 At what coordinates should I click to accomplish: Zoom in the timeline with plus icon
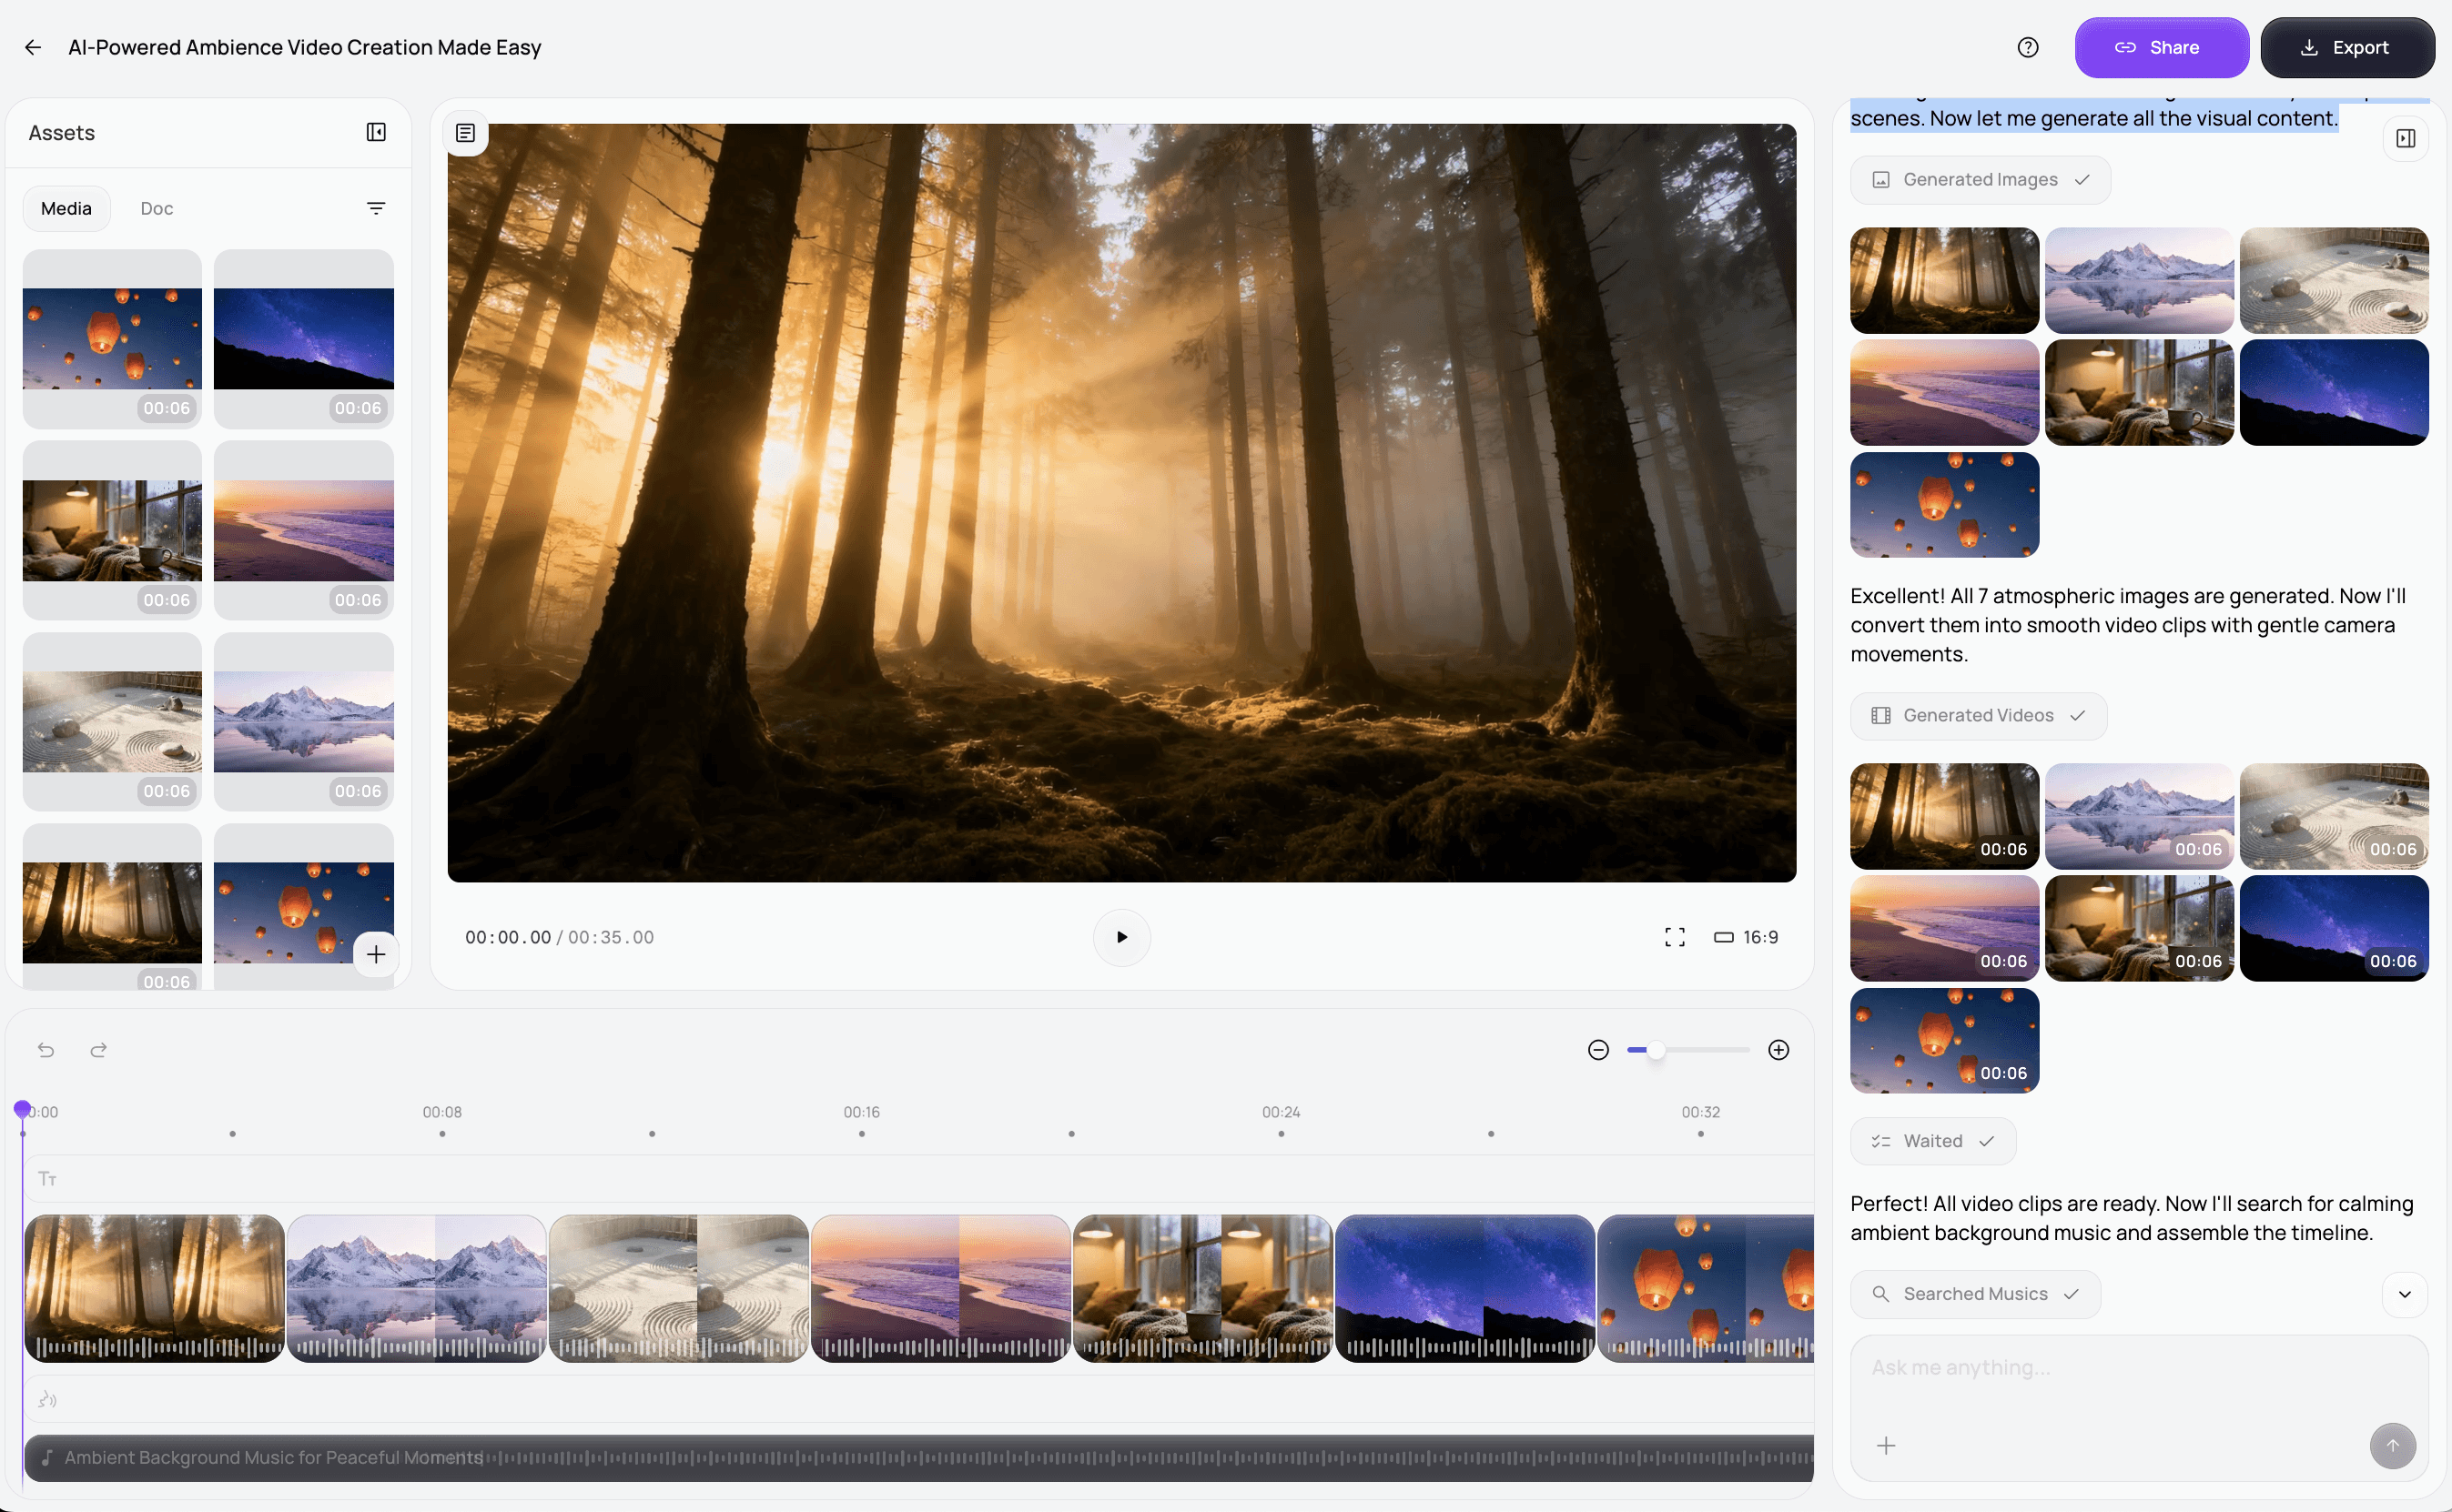1778,1050
